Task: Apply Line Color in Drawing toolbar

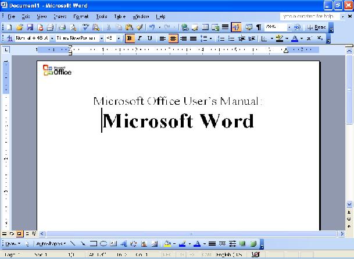Action: point(182,244)
